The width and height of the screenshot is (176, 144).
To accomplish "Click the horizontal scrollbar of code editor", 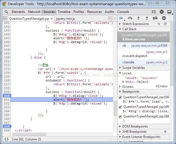I will click(29, 134).
